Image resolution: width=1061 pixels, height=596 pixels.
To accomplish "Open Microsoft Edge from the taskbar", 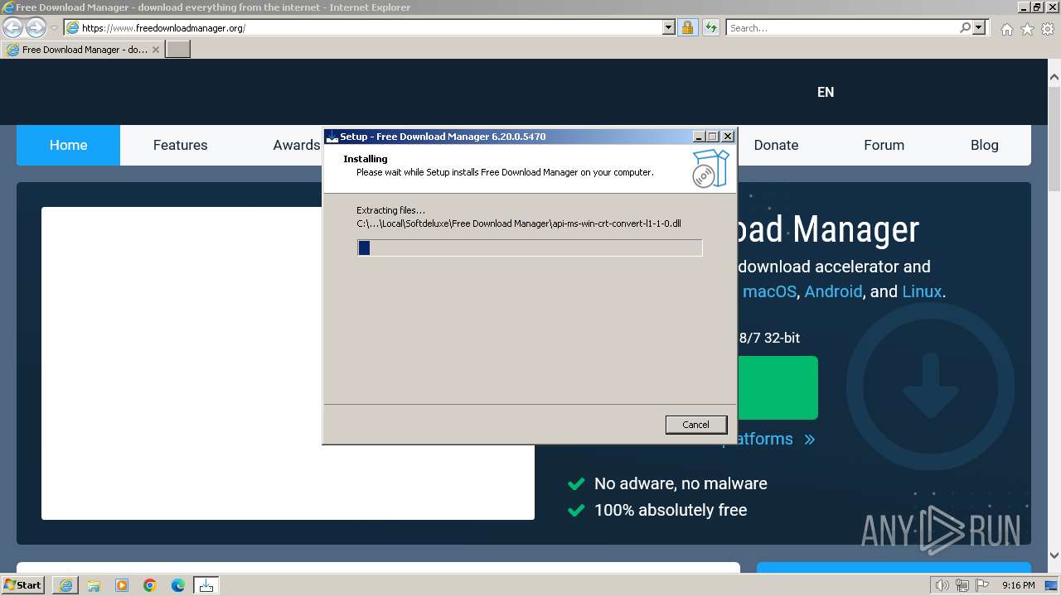I will (x=178, y=585).
